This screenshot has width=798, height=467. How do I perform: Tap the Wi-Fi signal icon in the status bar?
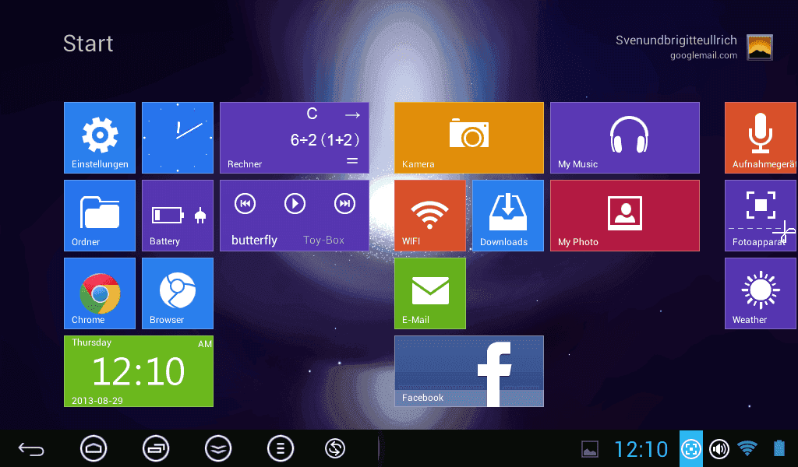[x=747, y=448]
